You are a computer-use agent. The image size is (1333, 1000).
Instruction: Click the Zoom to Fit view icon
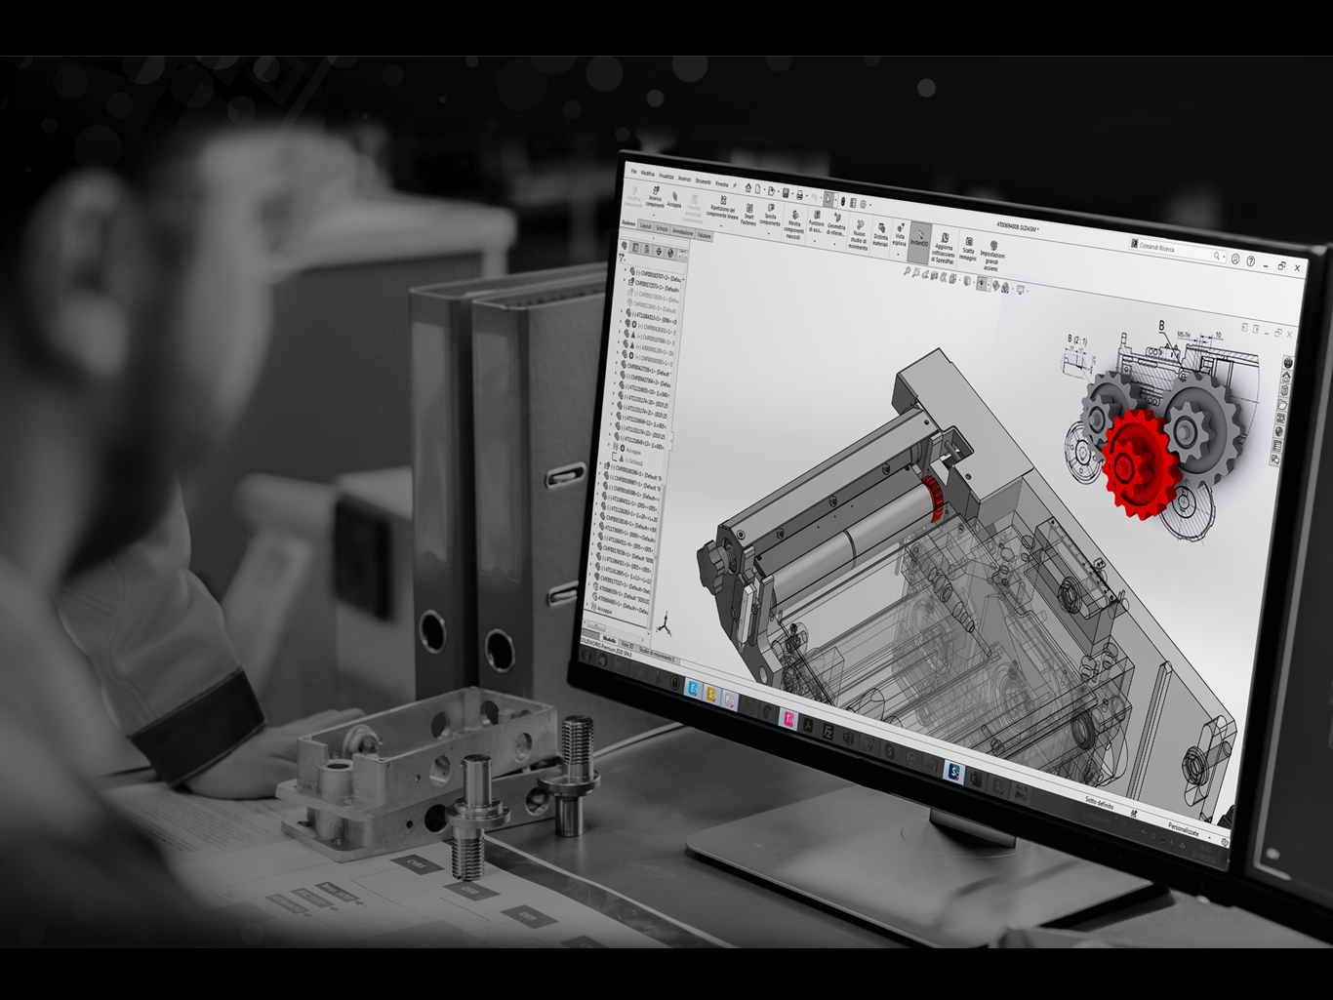point(907,271)
